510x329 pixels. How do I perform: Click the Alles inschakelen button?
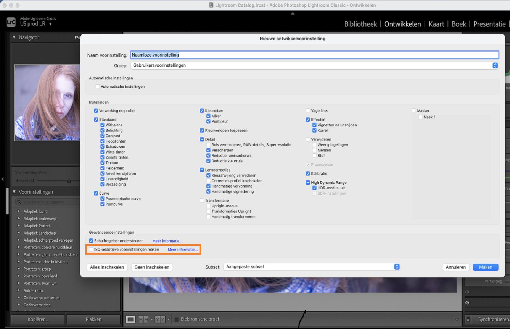tap(107, 267)
